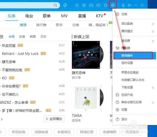Viewport: 157px width, 137px height.
Task: Switch to the 直播 tab
Action: coord(82,16)
